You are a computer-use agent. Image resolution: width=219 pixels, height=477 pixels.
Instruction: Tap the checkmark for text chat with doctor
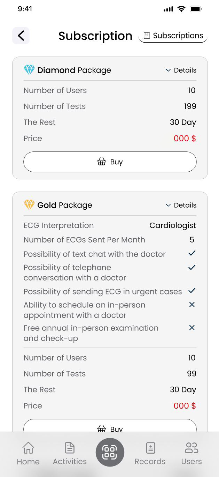pos(192,253)
